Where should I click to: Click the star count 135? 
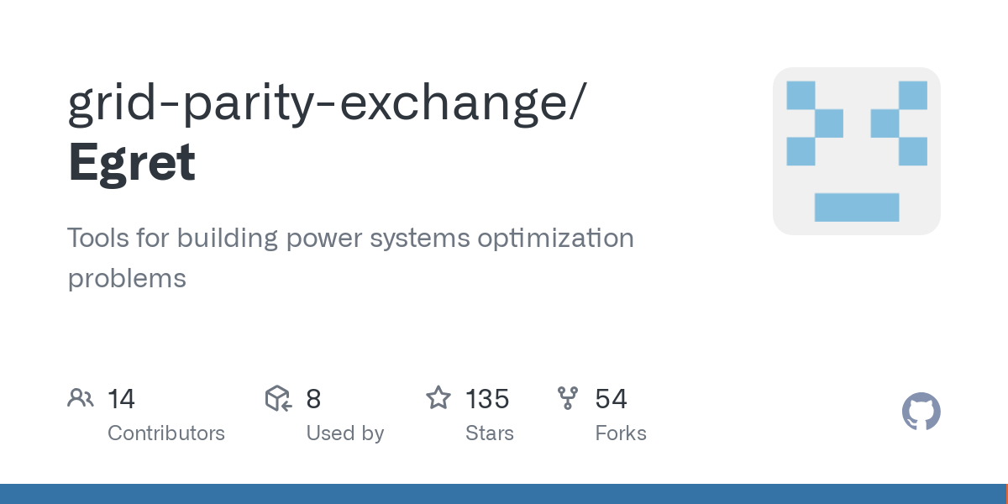click(487, 399)
